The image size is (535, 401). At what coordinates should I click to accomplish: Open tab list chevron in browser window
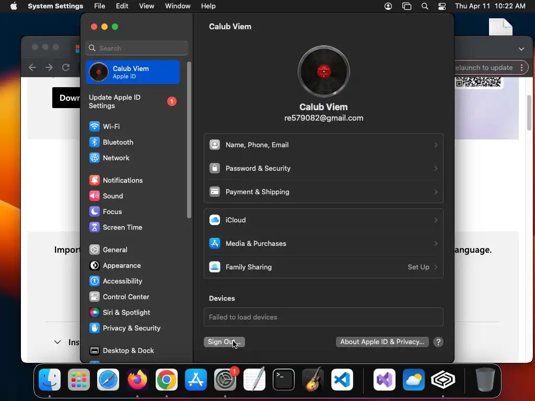(521, 49)
